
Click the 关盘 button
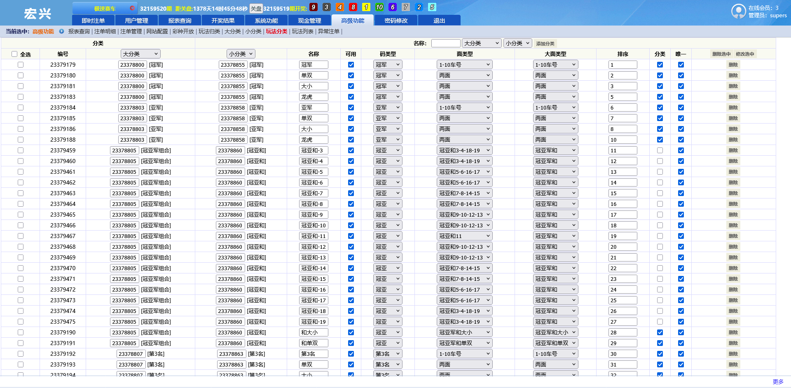(x=256, y=8)
